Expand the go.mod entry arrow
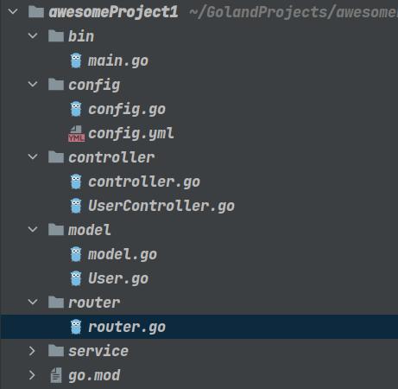The image size is (398, 389). [32, 375]
